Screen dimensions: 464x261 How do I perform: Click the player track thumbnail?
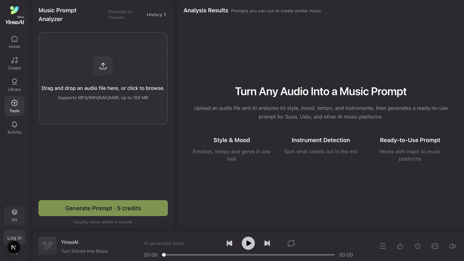click(x=47, y=246)
